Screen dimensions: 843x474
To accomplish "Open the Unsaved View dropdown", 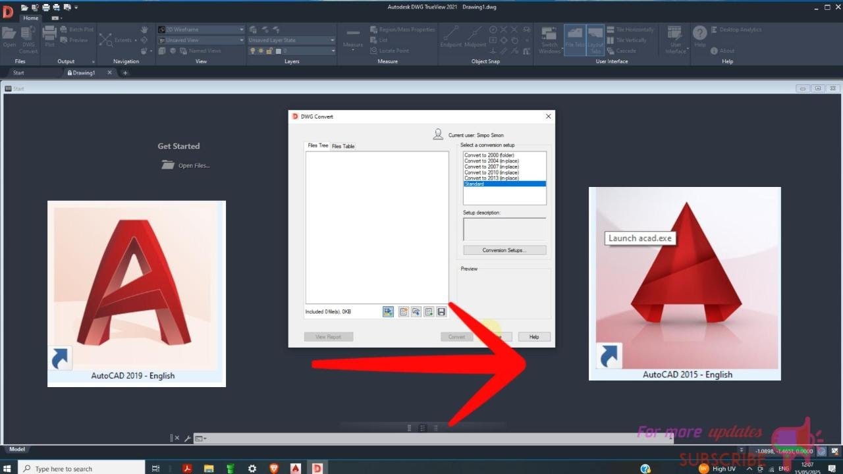I will (242, 40).
